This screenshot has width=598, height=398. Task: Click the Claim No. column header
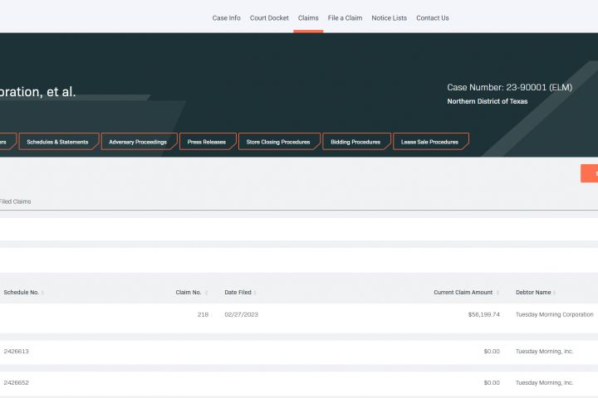coord(189,292)
